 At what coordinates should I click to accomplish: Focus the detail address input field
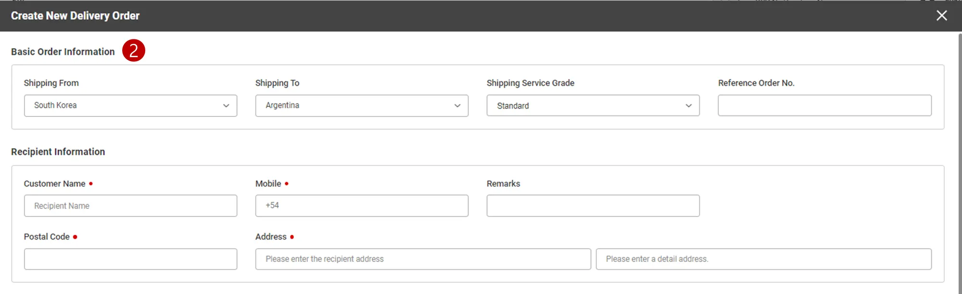point(763,259)
